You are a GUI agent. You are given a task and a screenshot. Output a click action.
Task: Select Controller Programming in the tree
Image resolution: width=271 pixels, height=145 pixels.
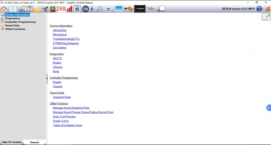20,22
